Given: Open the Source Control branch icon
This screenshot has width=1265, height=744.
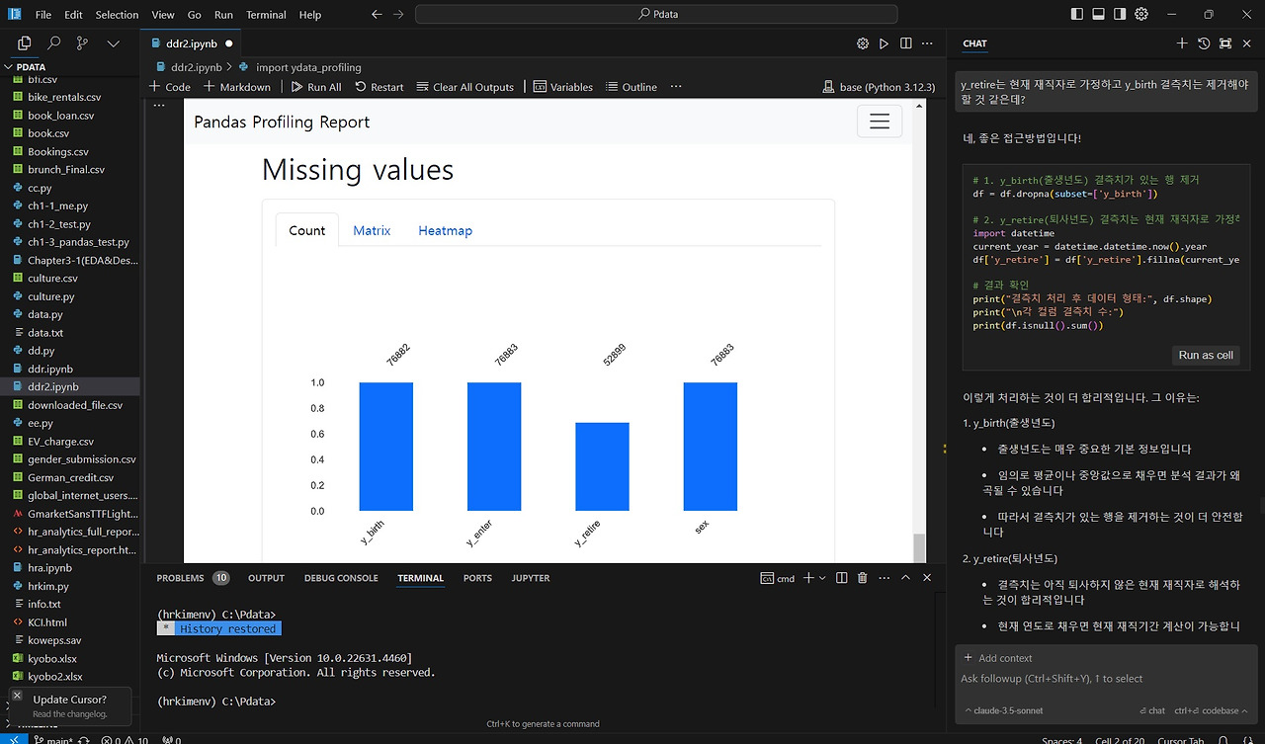Looking at the screenshot, I should click(x=83, y=43).
